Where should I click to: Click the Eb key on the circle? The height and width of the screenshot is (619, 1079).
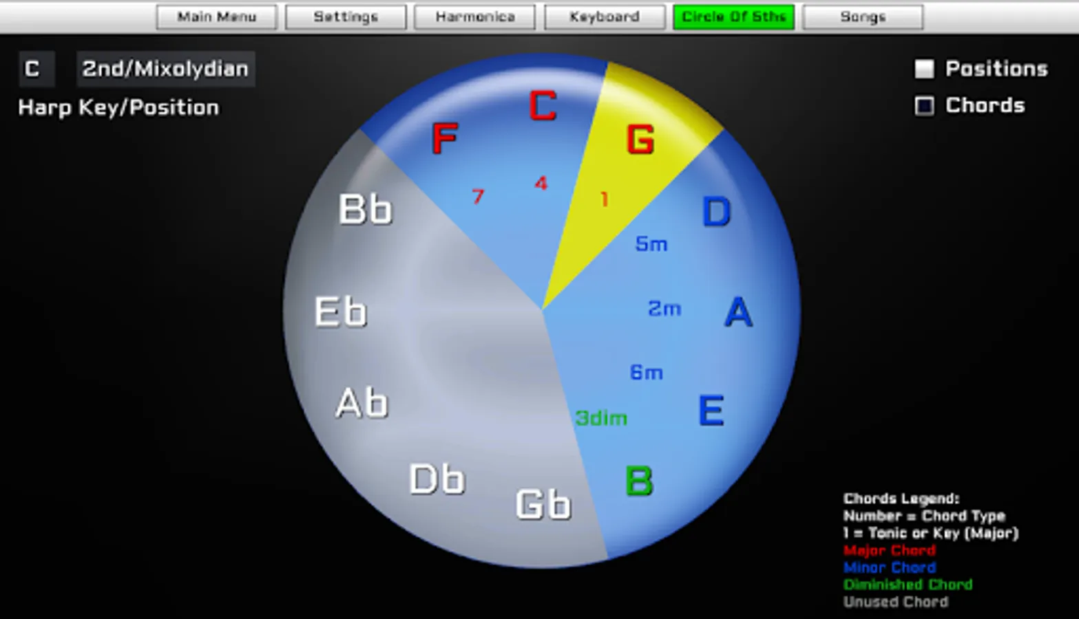click(341, 312)
